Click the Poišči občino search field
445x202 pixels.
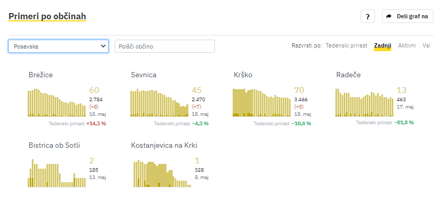click(x=165, y=46)
